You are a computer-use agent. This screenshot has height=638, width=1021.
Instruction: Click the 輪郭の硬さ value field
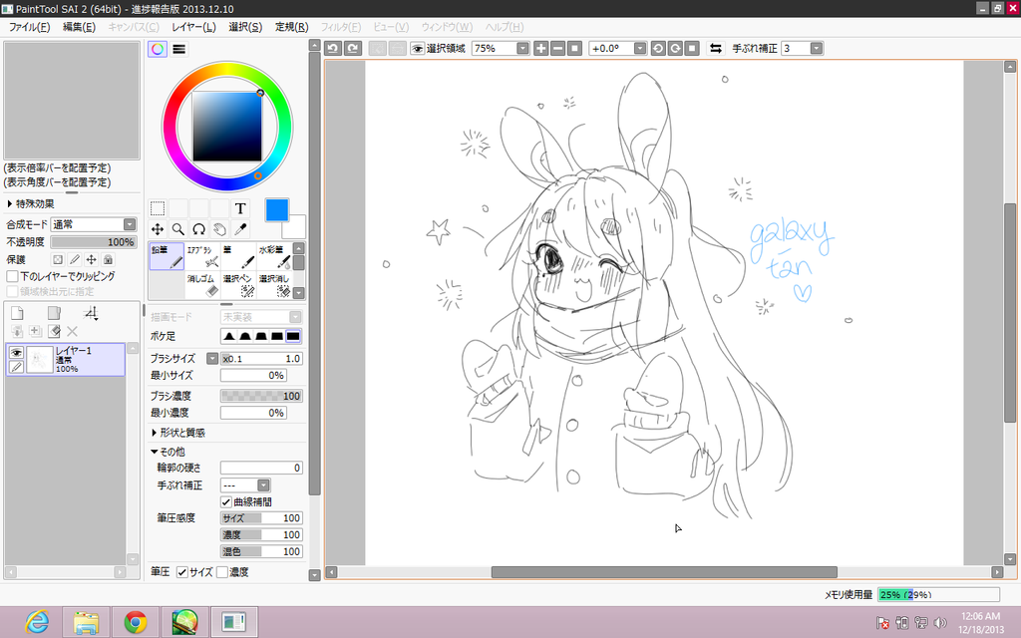click(261, 469)
